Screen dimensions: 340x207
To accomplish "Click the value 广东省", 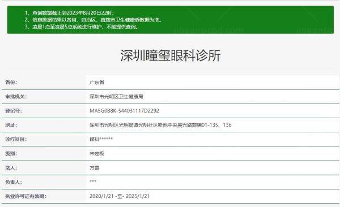I will (x=97, y=82).
